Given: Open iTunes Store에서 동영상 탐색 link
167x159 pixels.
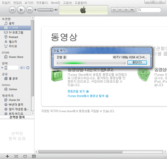Looking at the screenshot, I should (x=88, y=96).
